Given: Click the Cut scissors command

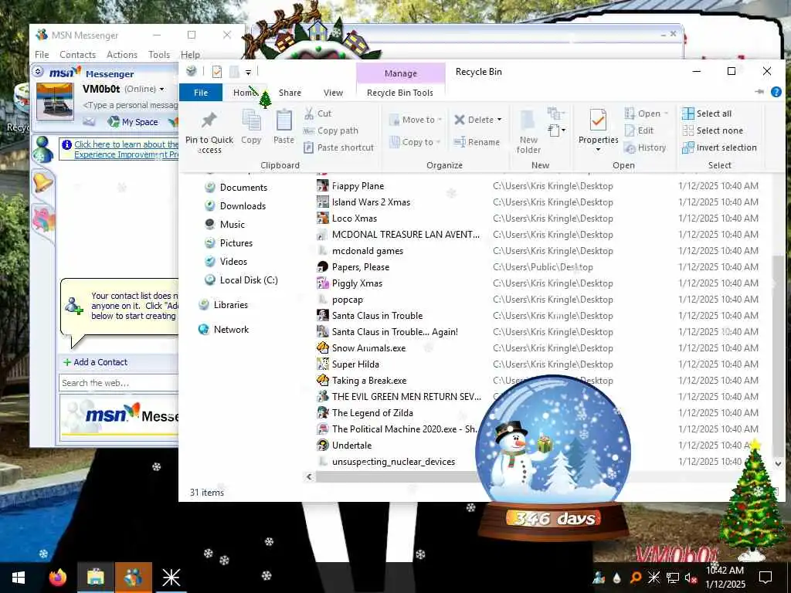Looking at the screenshot, I should pos(317,114).
